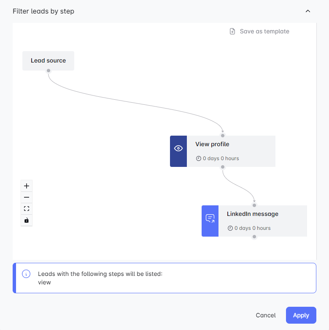Click Save as template
The image size is (329, 330).
264,31
